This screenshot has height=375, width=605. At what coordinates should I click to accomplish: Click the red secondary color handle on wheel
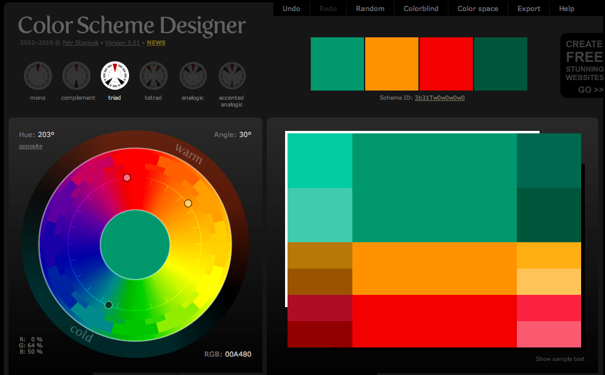pos(127,178)
